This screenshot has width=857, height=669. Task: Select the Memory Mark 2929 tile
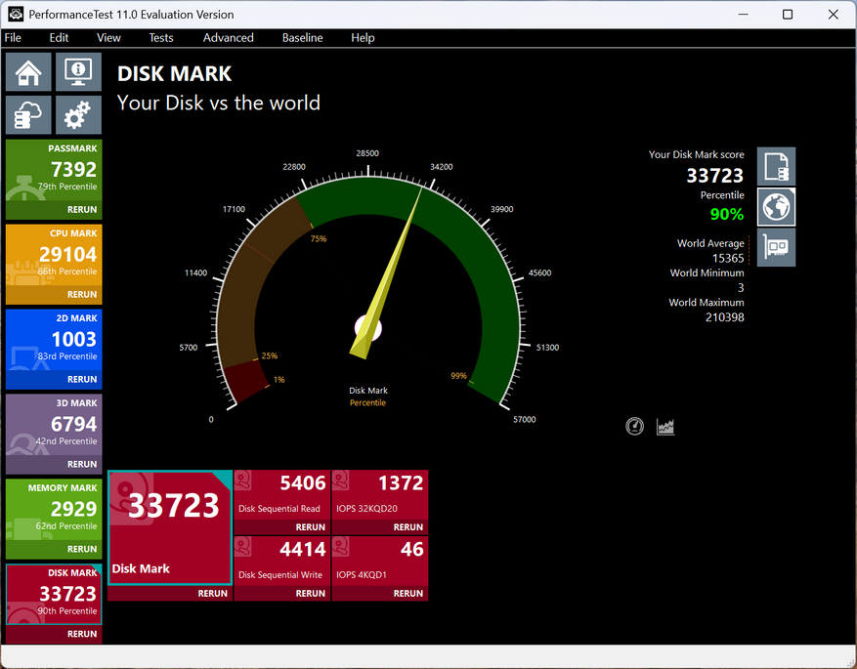coord(54,510)
